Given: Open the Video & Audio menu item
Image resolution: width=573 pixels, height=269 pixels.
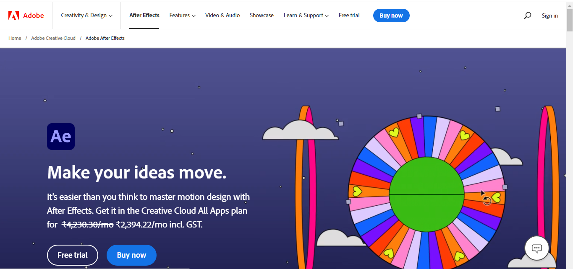Looking at the screenshot, I should tap(222, 16).
